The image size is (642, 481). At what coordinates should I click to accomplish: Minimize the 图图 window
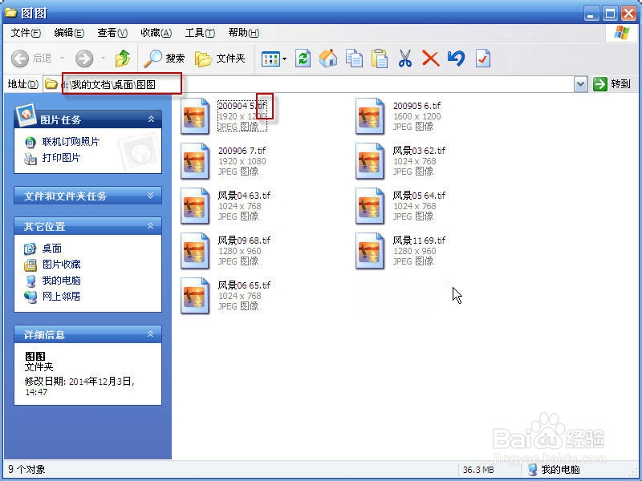click(x=591, y=14)
